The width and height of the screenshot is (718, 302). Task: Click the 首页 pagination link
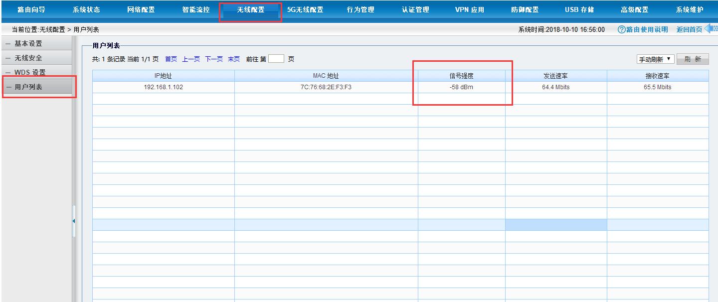[x=171, y=58]
